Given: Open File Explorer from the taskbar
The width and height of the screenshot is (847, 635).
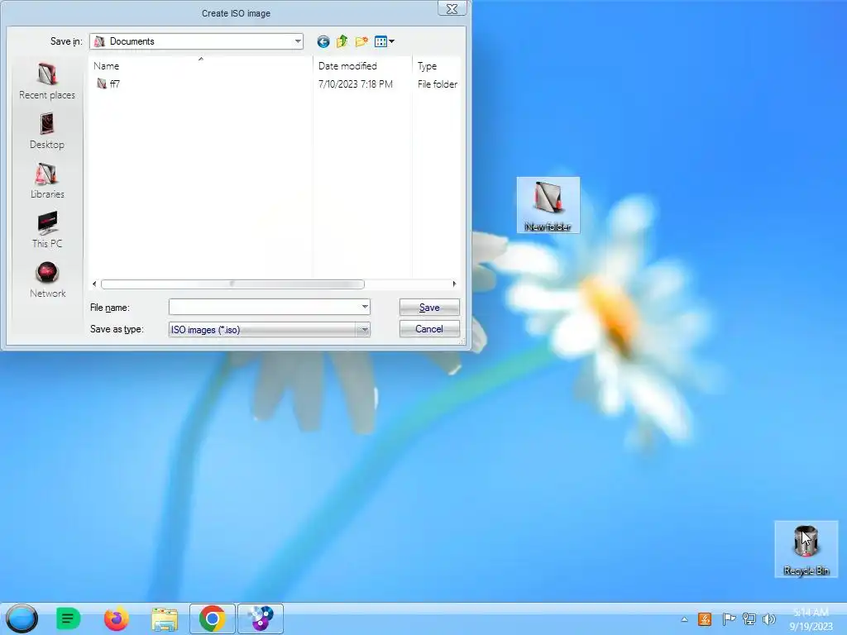Looking at the screenshot, I should (165, 618).
